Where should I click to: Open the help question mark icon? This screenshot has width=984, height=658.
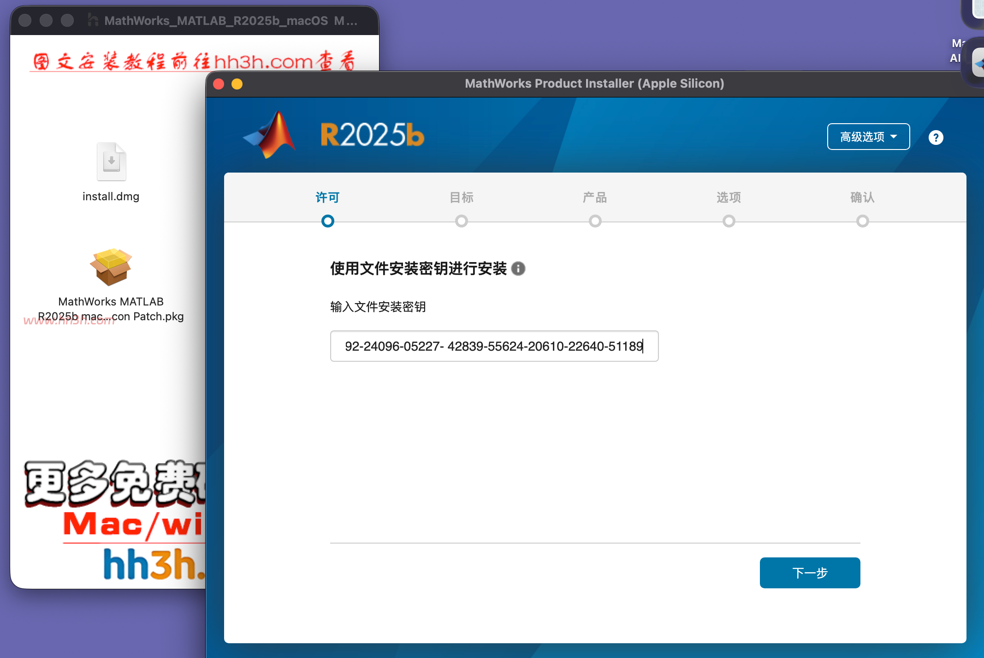tap(936, 138)
